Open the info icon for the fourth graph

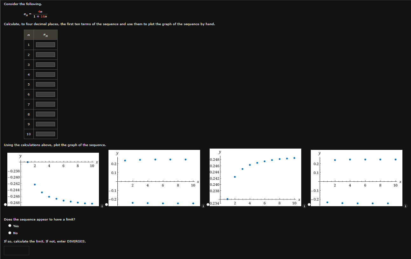405,206
